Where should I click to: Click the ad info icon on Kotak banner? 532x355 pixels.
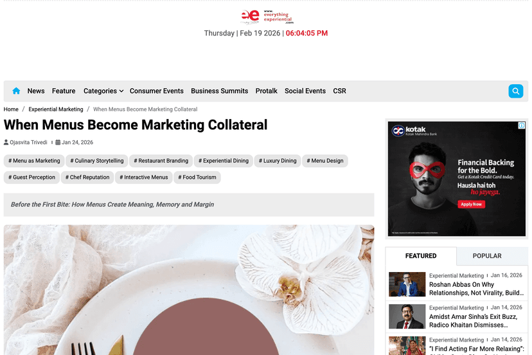coord(522,125)
